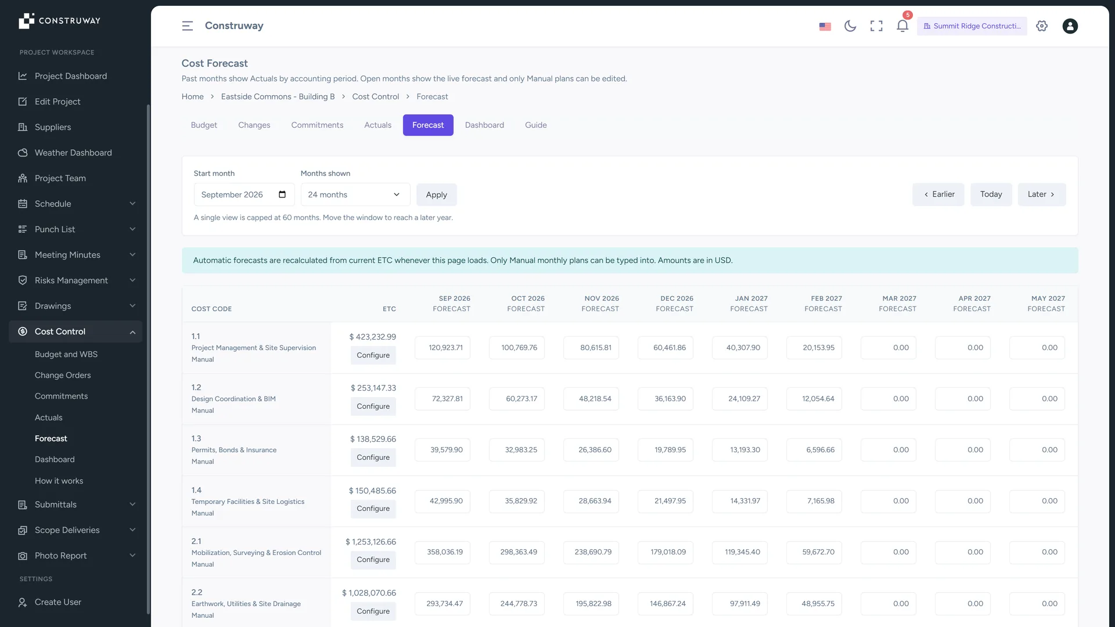1115x627 pixels.
Task: Switch to the Actuals tab
Action: pyautogui.click(x=377, y=125)
